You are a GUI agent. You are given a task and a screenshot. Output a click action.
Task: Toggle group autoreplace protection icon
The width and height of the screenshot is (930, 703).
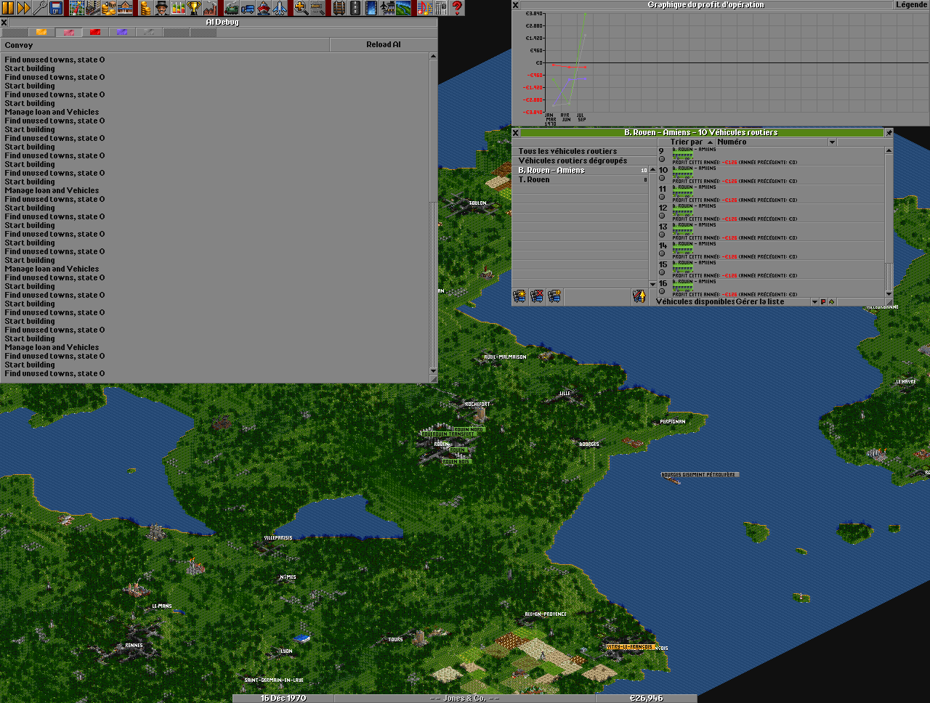[639, 296]
